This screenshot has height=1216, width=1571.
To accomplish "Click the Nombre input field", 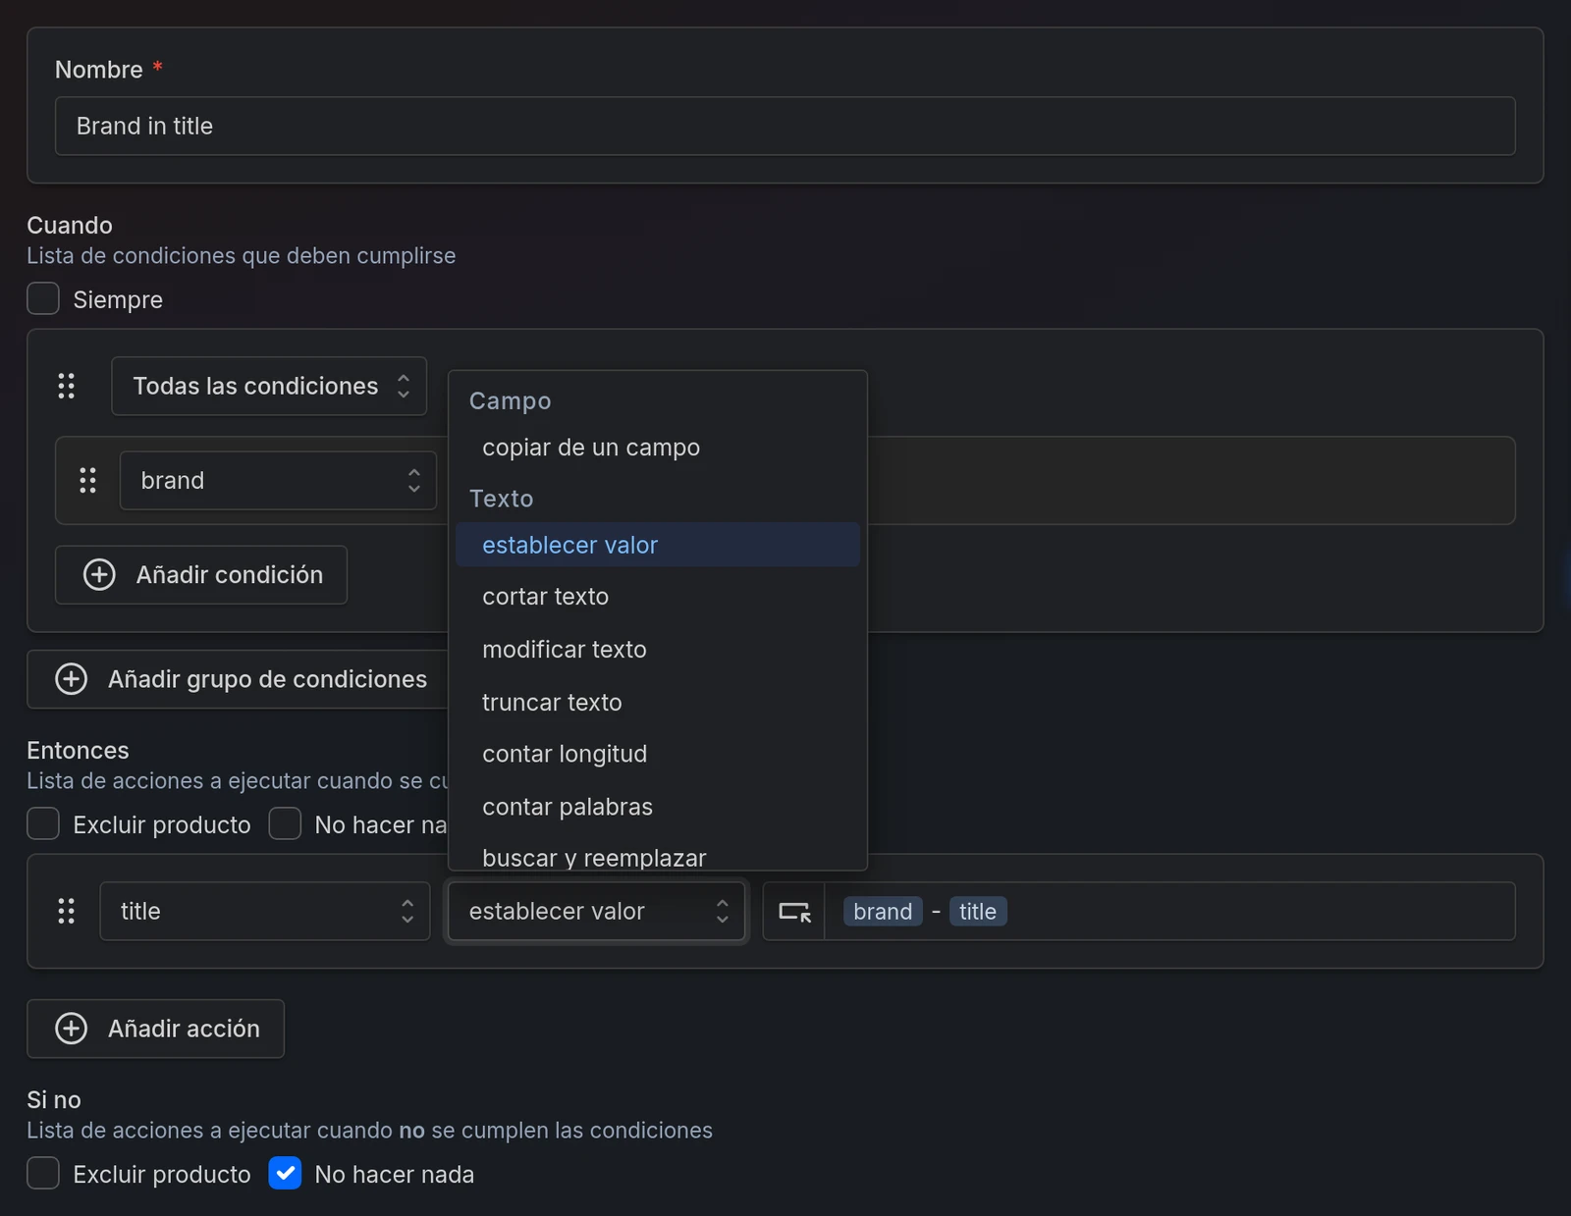I will (x=785, y=126).
